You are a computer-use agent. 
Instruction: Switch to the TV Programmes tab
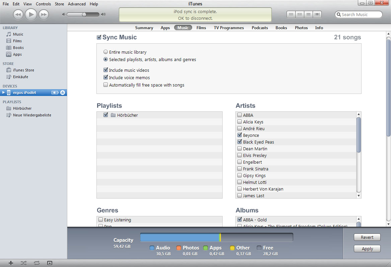229,28
